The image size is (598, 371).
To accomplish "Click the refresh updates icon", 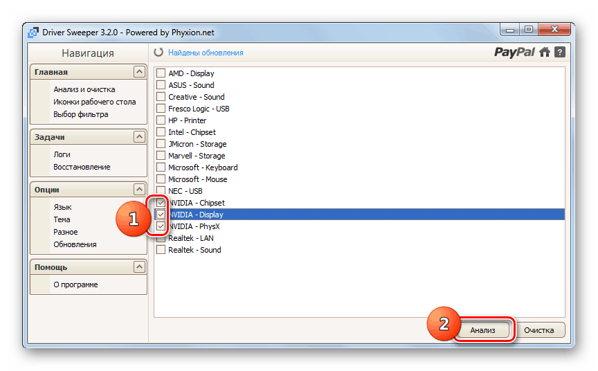I will [158, 52].
